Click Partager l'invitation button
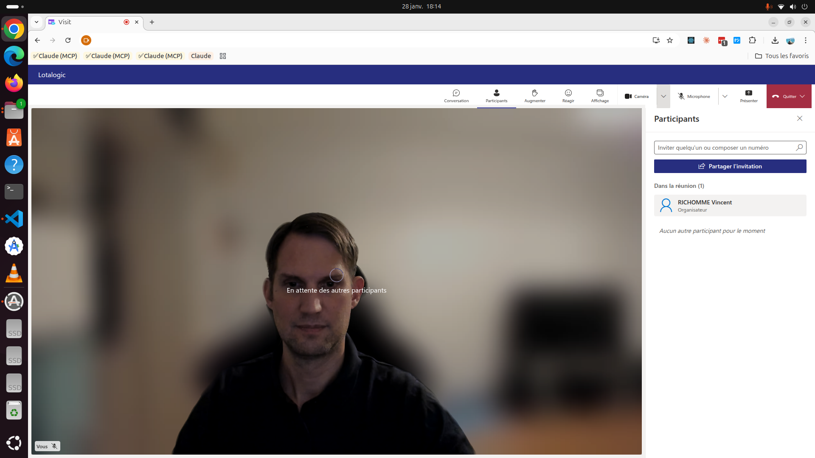This screenshot has width=815, height=458. [x=730, y=166]
